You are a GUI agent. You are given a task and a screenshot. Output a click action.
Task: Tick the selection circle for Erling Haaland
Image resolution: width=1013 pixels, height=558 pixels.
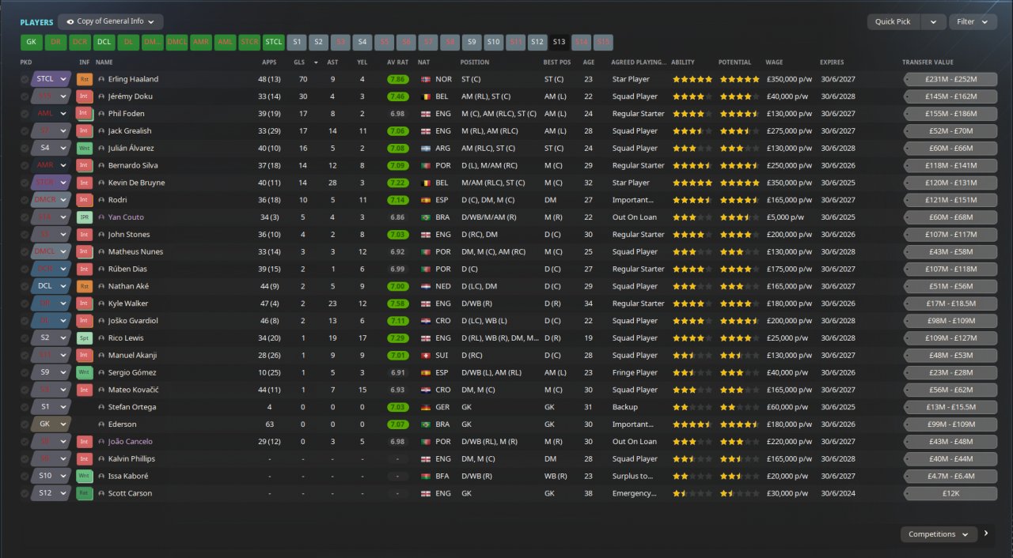pyautogui.click(x=25, y=79)
